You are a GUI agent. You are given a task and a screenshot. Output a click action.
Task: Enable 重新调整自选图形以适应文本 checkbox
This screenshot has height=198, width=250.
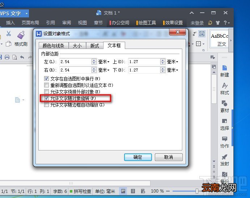[46, 85]
